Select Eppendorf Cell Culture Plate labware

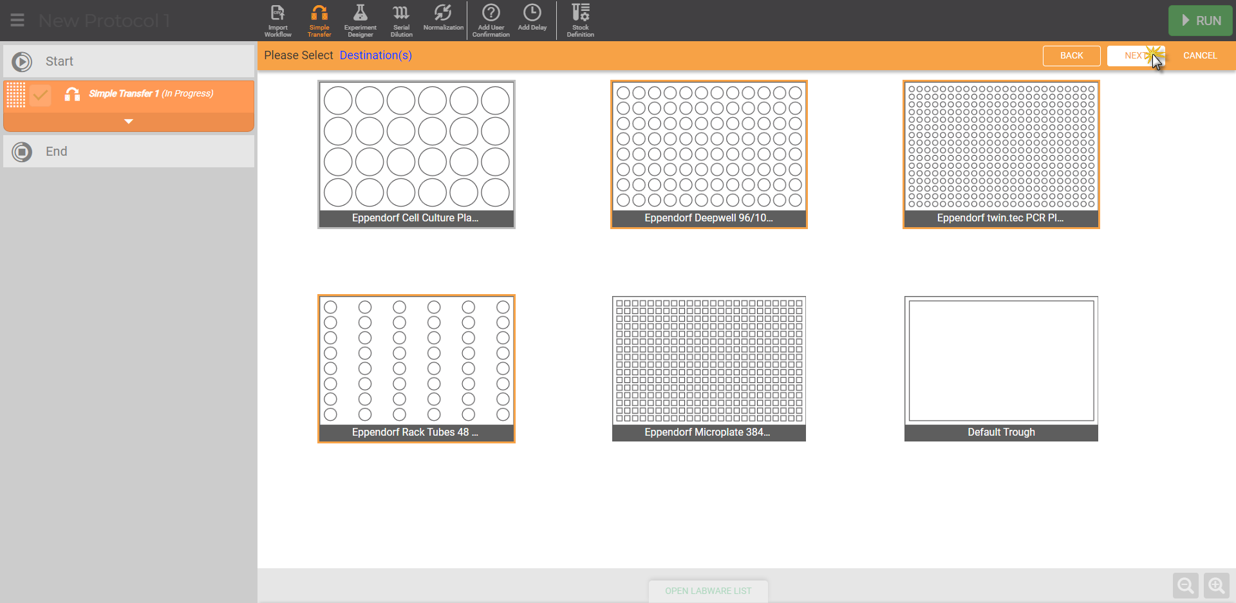417,154
